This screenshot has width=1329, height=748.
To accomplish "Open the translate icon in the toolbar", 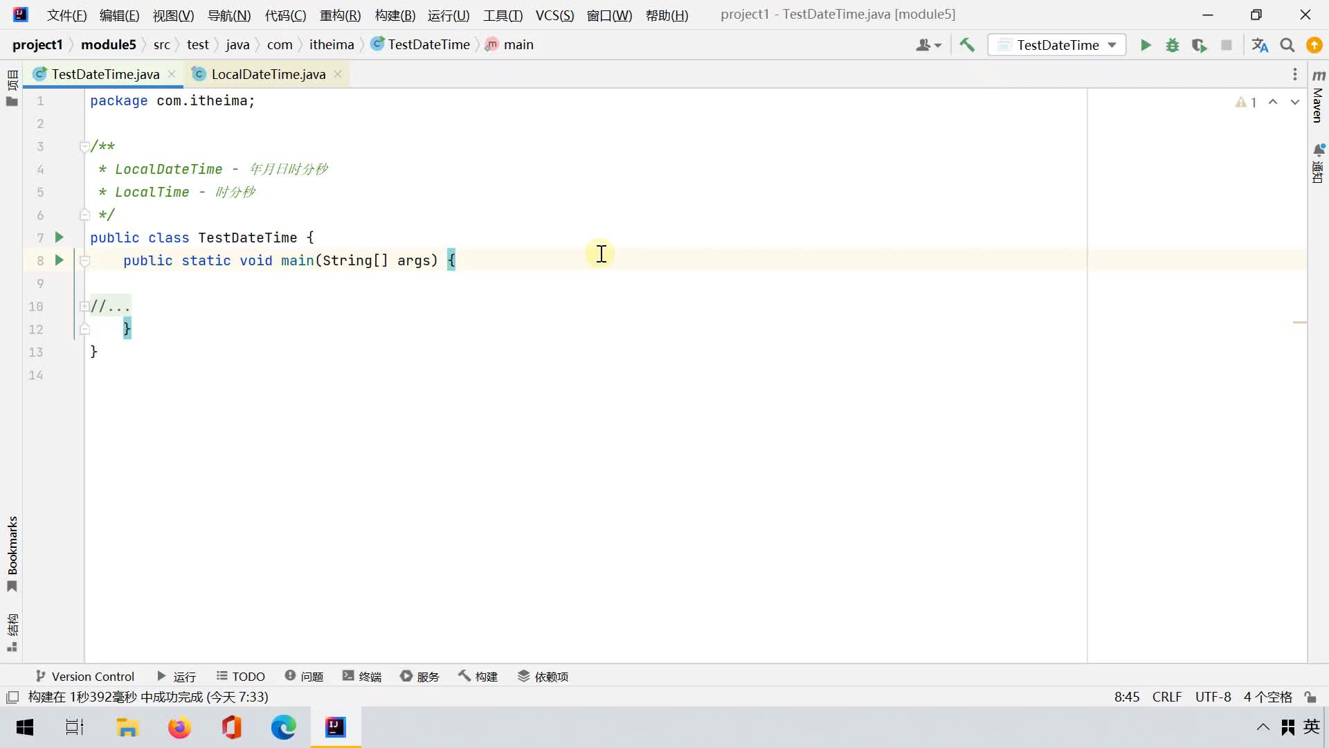I will pos(1260,45).
